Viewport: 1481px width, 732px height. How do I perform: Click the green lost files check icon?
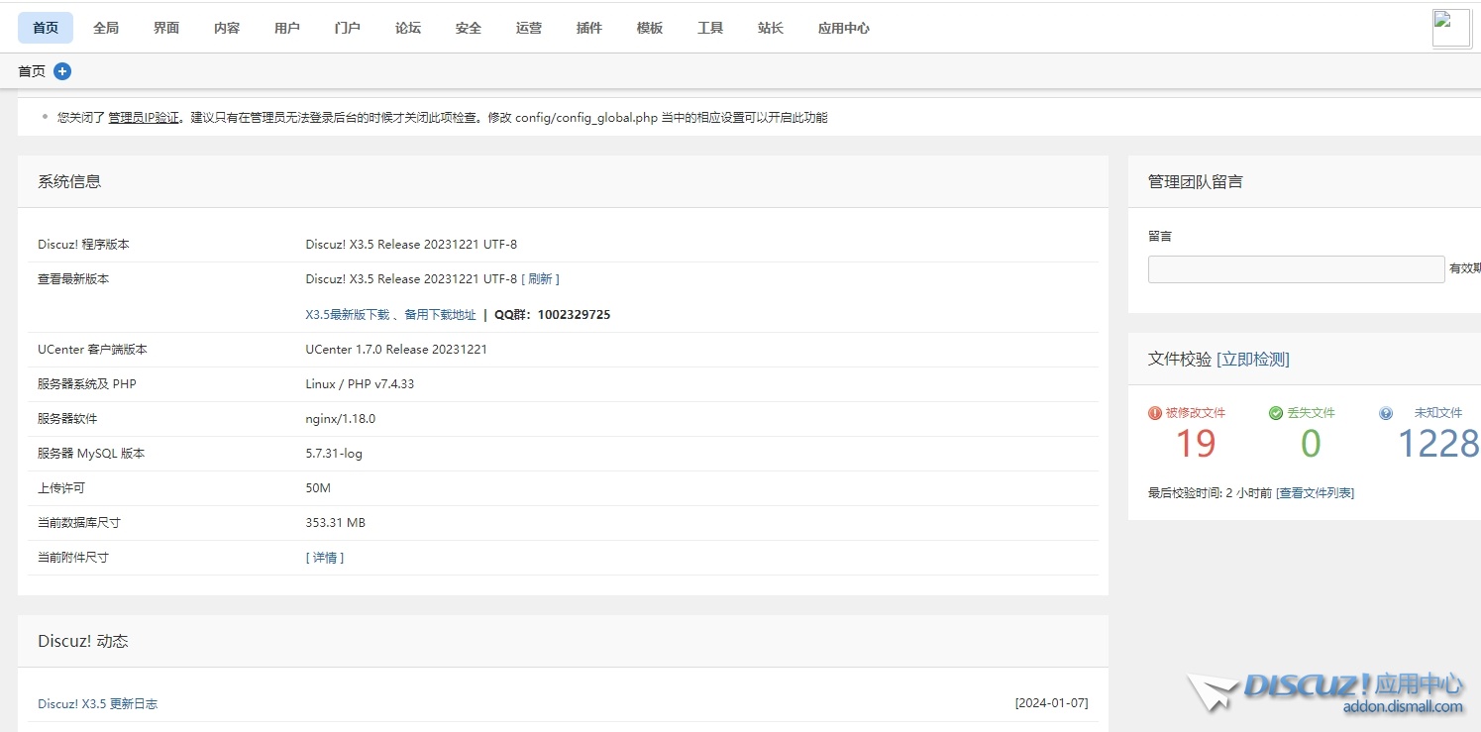[1277, 412]
